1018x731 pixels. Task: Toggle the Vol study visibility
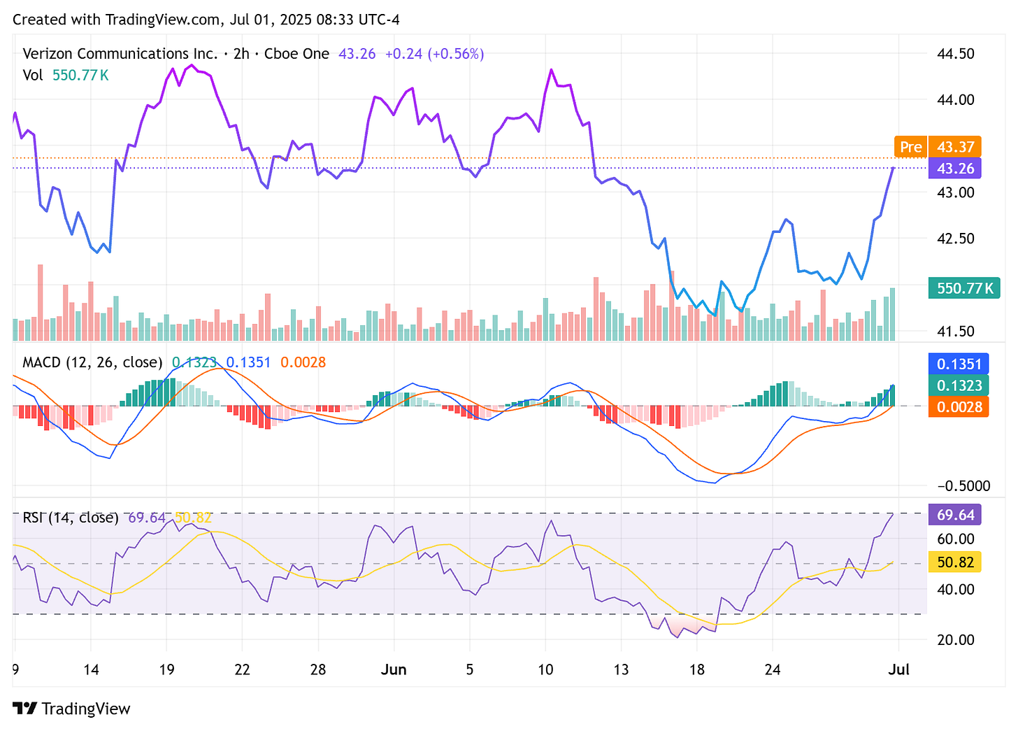point(33,76)
